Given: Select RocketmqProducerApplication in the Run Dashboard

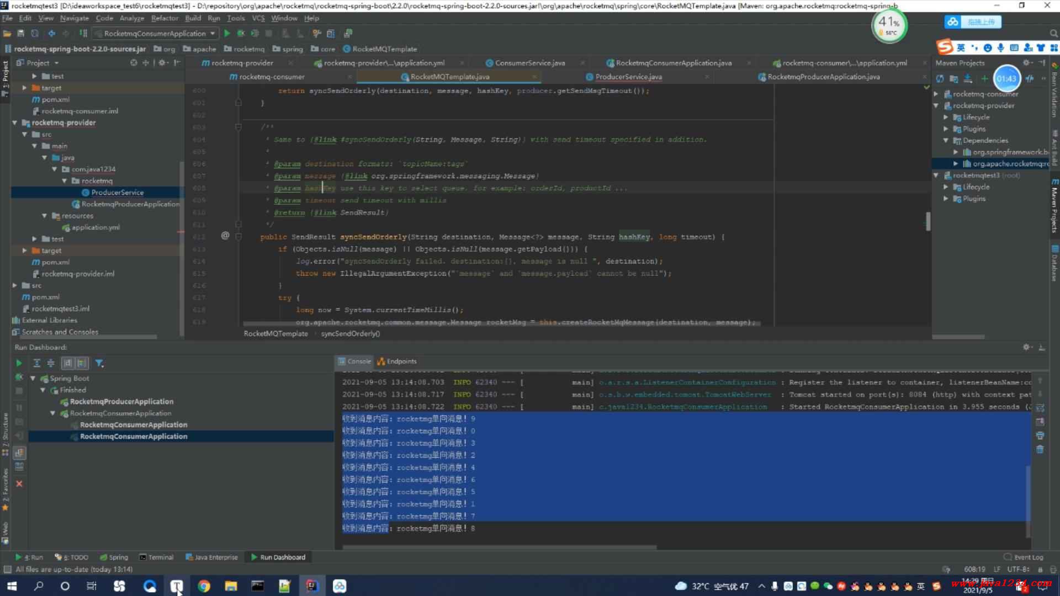Looking at the screenshot, I should coord(121,402).
